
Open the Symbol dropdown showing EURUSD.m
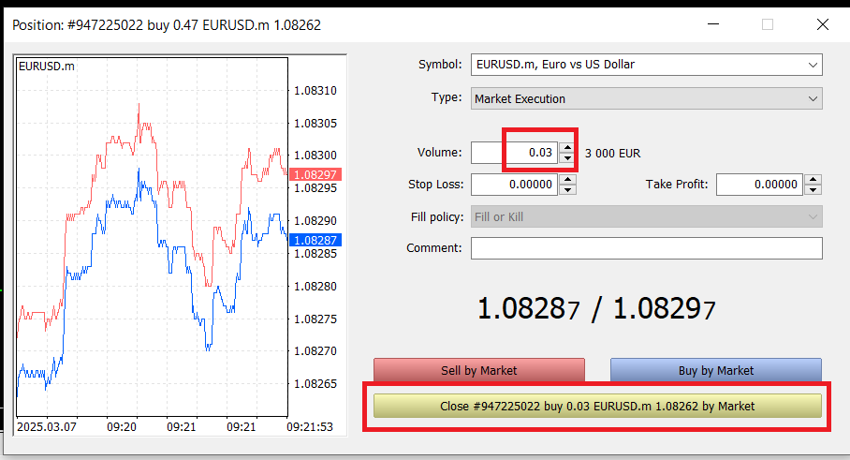coord(646,66)
